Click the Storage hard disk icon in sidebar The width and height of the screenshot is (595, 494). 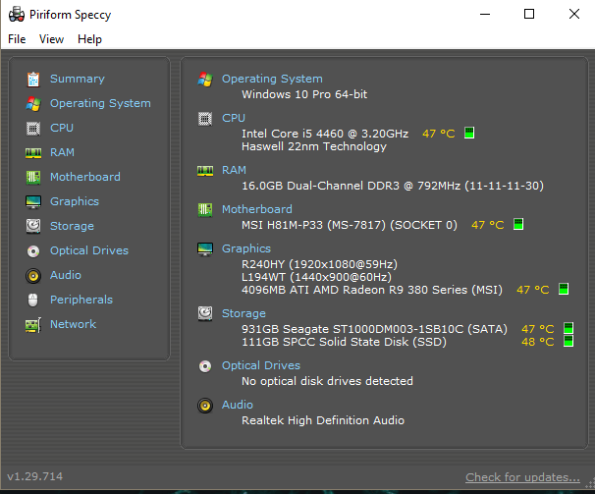pyautogui.click(x=33, y=226)
